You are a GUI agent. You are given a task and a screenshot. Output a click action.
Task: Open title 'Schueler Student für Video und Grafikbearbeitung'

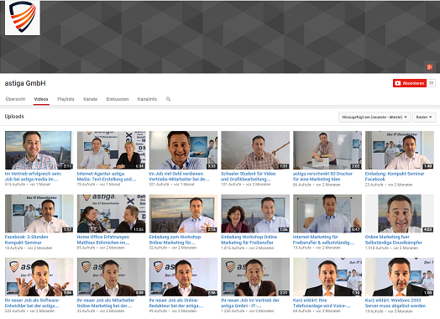pyautogui.click(x=249, y=176)
